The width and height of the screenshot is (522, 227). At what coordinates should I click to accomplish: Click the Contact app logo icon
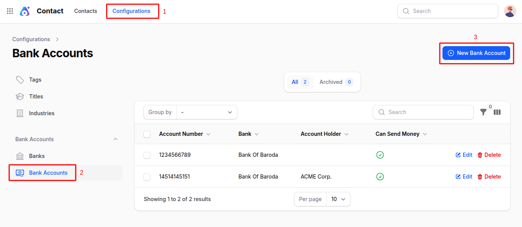[x=24, y=11]
